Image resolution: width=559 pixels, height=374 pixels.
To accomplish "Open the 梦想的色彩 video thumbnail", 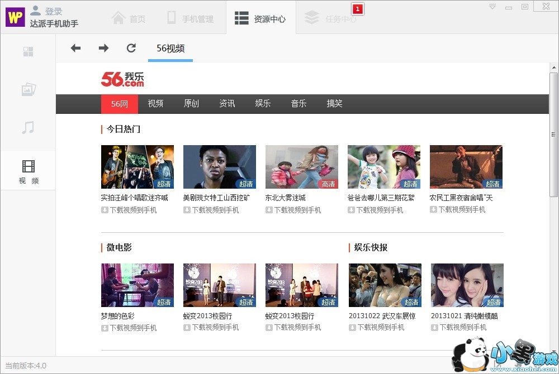I will 138,285.
